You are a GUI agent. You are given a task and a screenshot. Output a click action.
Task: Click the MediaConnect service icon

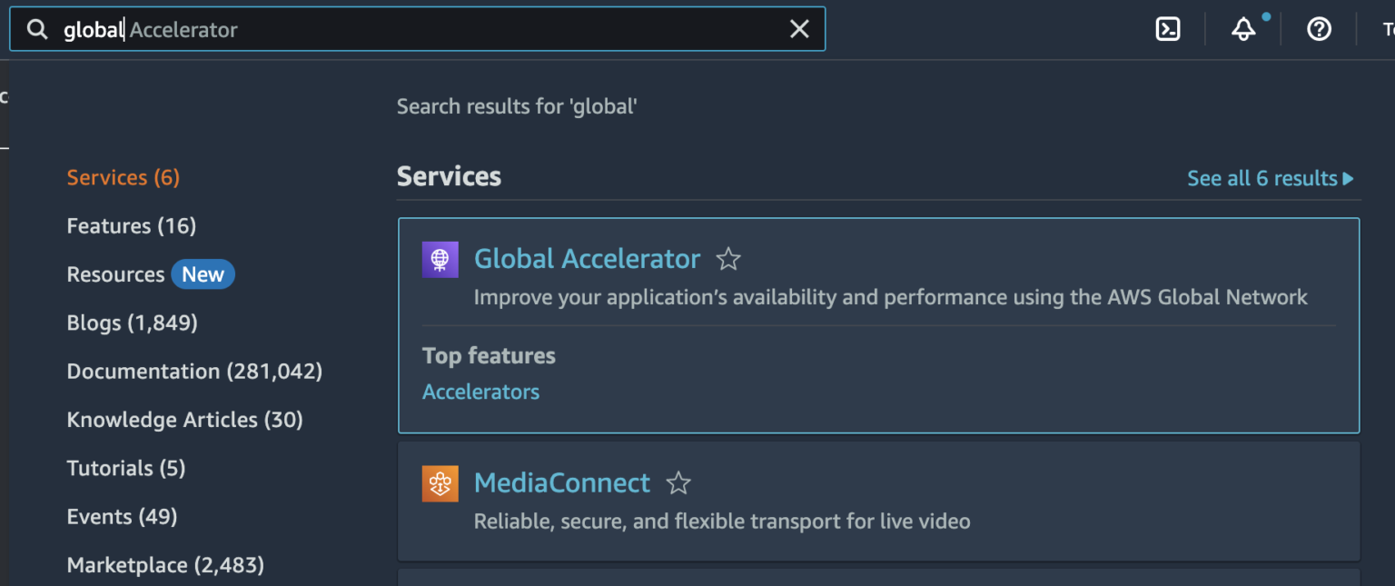coord(440,482)
